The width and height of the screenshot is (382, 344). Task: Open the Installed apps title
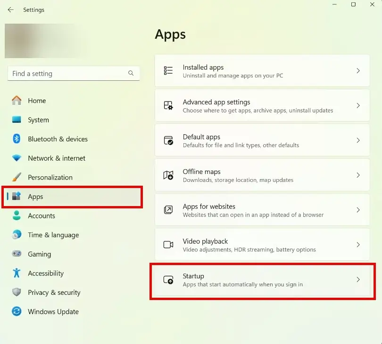pos(203,68)
